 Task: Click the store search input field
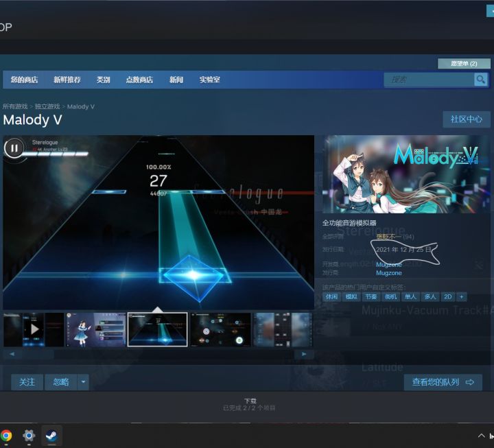point(429,80)
